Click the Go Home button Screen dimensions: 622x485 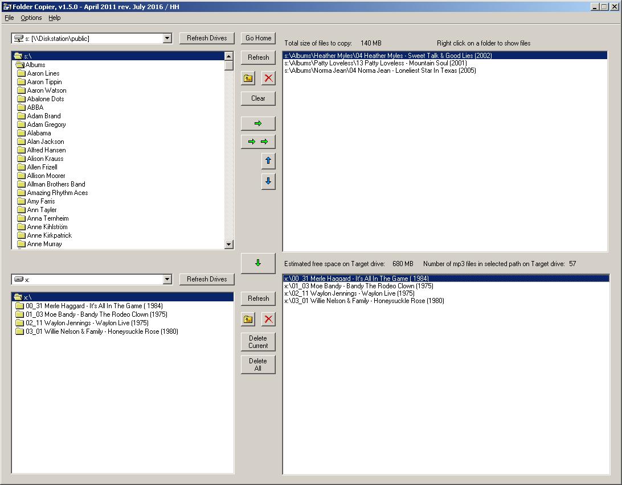tap(258, 38)
